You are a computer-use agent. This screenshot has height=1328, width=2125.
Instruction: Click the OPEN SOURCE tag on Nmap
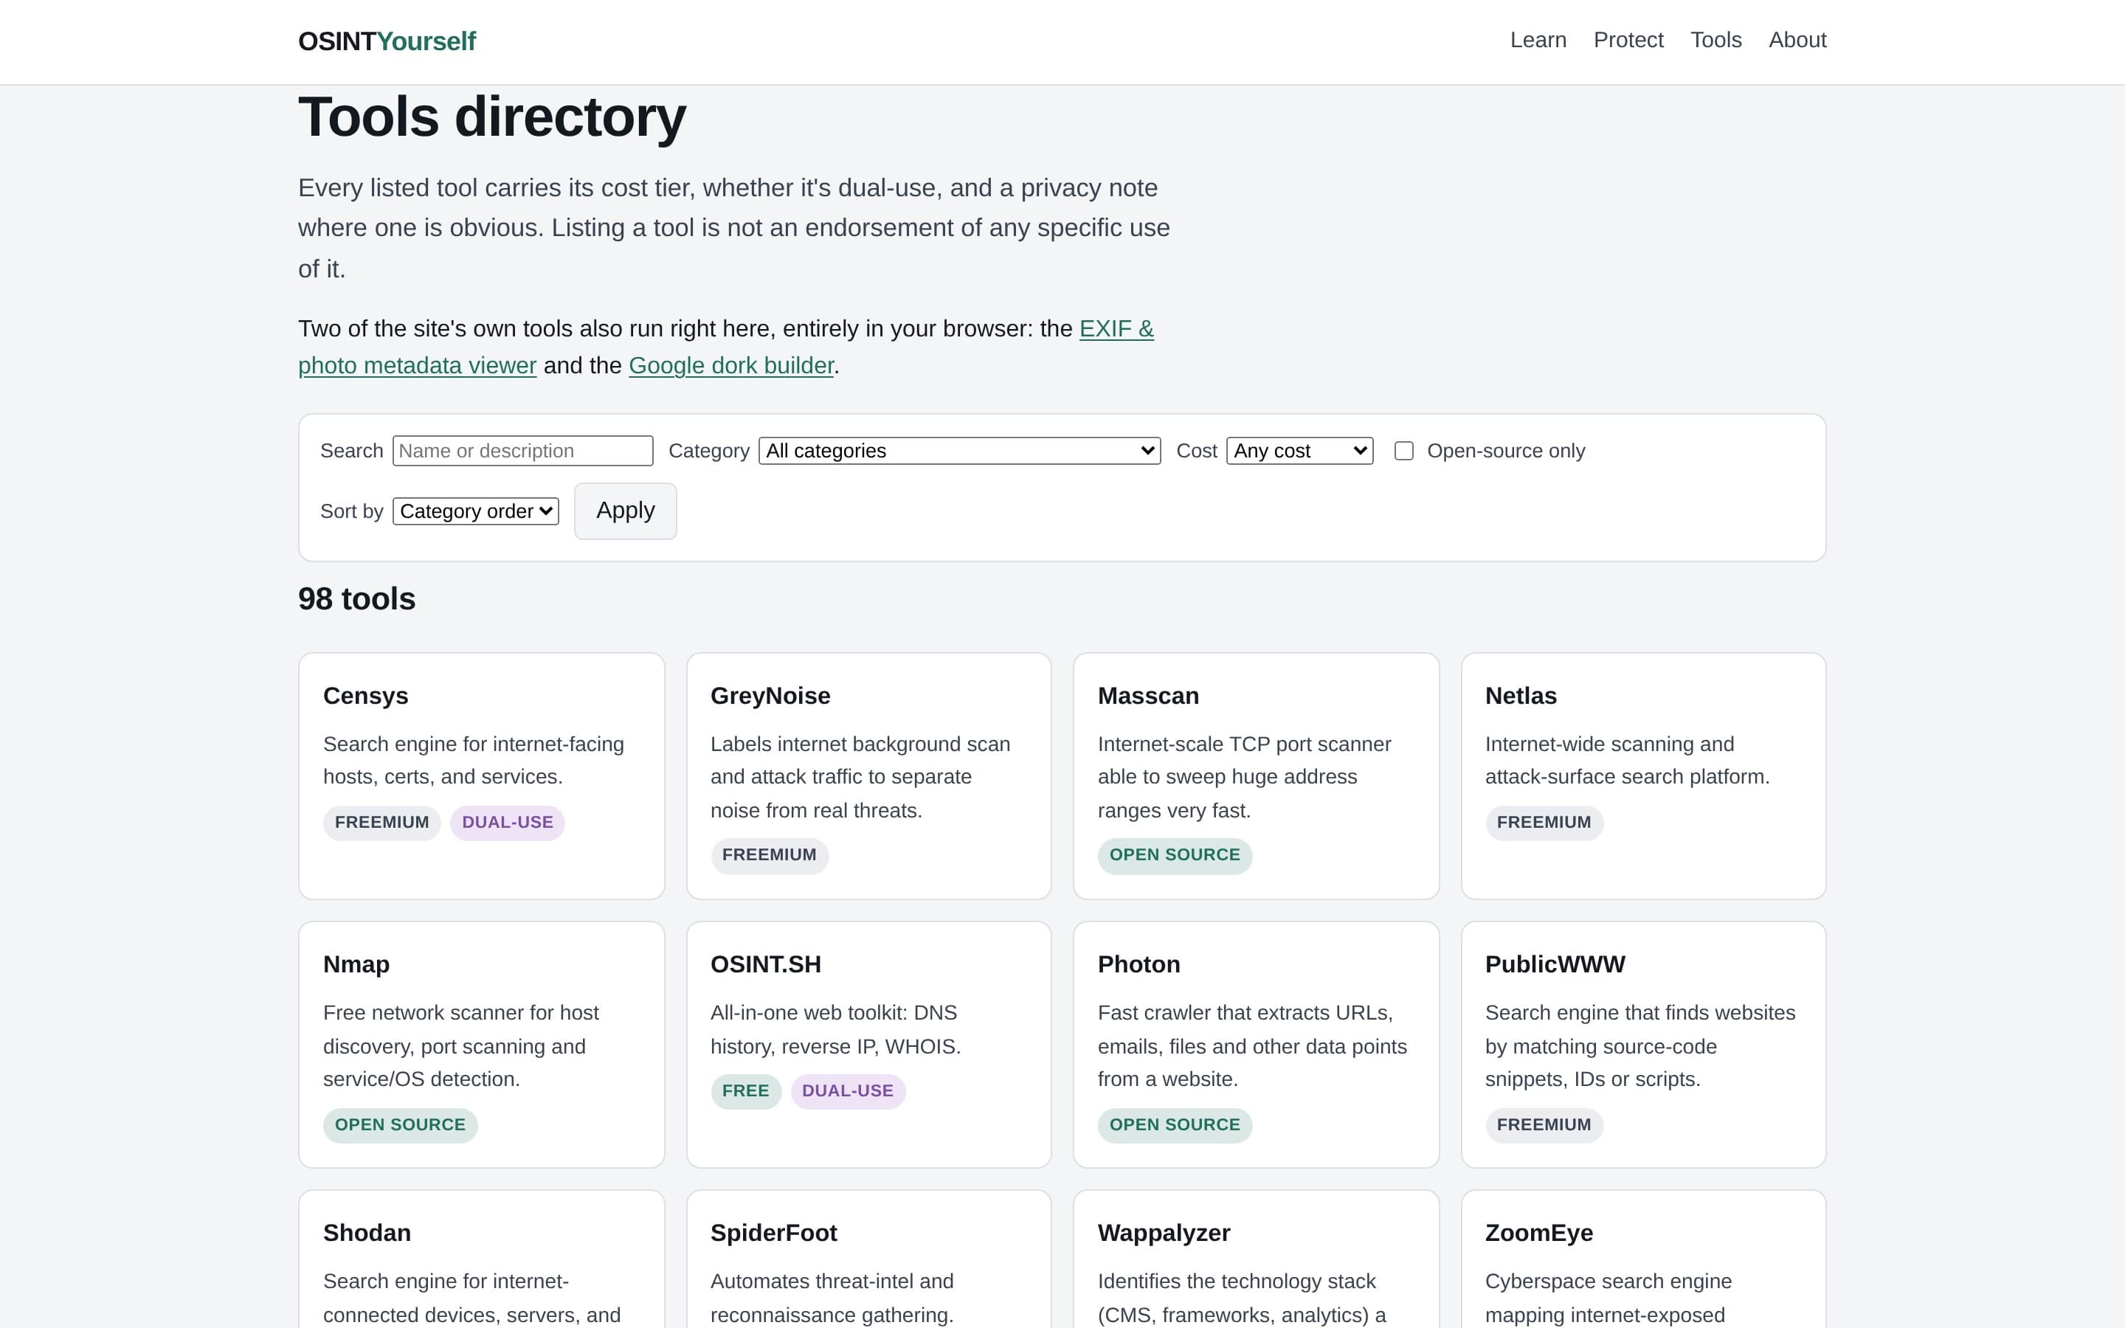pos(401,1125)
